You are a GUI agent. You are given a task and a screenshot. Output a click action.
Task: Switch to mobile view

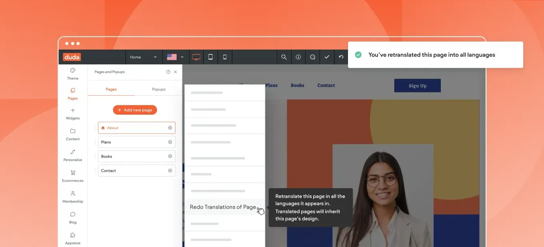[x=225, y=57]
